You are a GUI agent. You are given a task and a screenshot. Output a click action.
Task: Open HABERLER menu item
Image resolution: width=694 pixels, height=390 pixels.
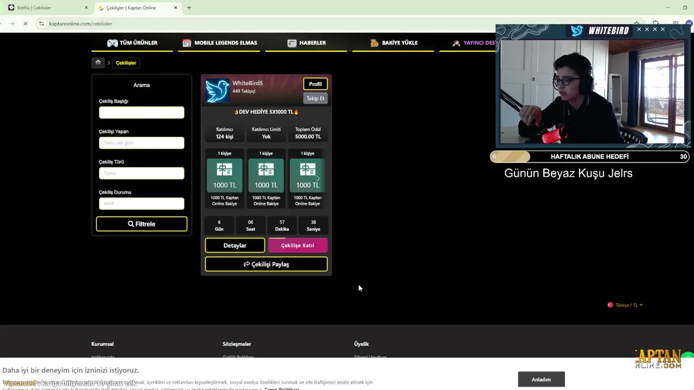click(306, 43)
